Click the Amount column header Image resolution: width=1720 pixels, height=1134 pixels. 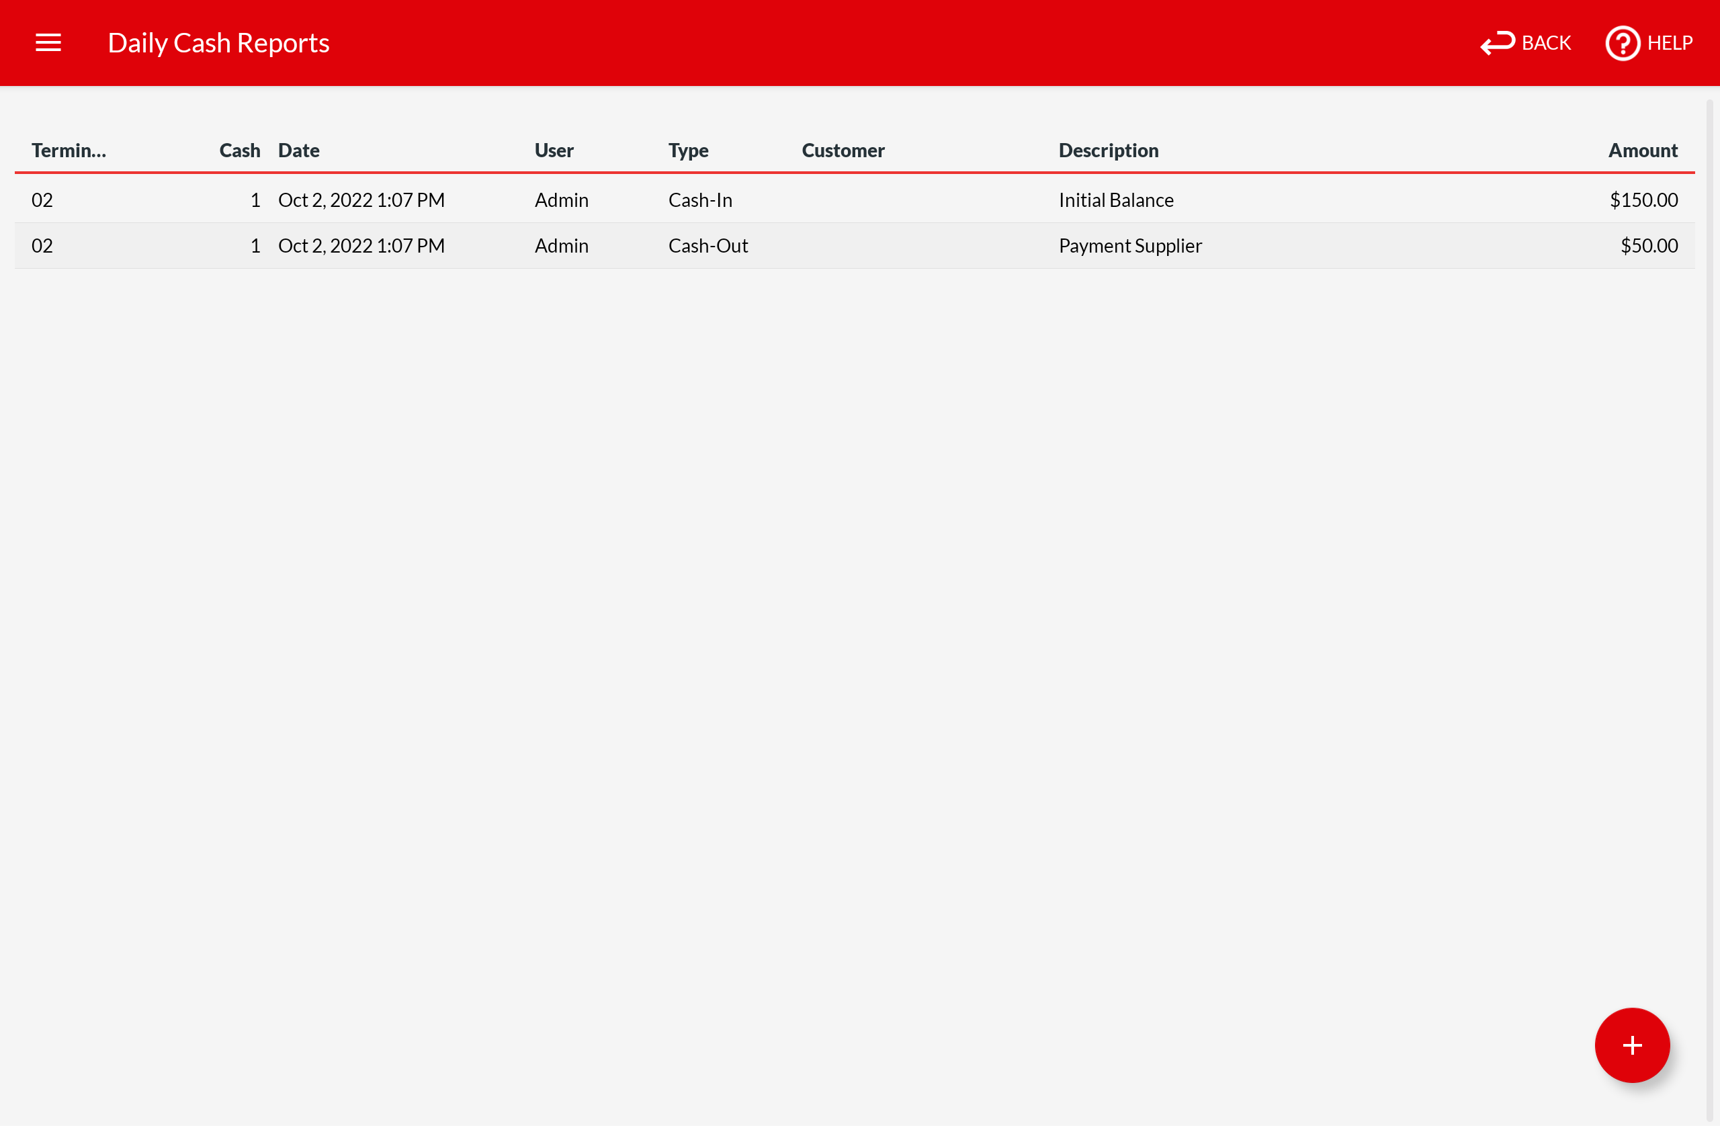click(x=1642, y=150)
